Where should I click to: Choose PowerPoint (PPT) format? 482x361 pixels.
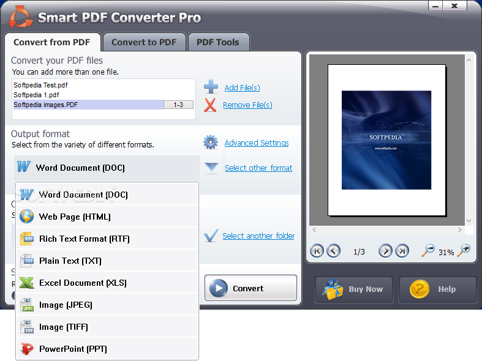coord(107,349)
